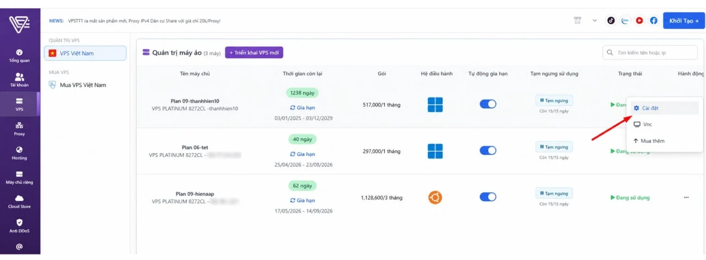Open Tài khoản in the sidebar

19,80
